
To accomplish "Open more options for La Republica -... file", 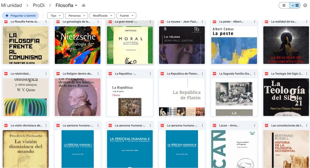I will point(150,74).
